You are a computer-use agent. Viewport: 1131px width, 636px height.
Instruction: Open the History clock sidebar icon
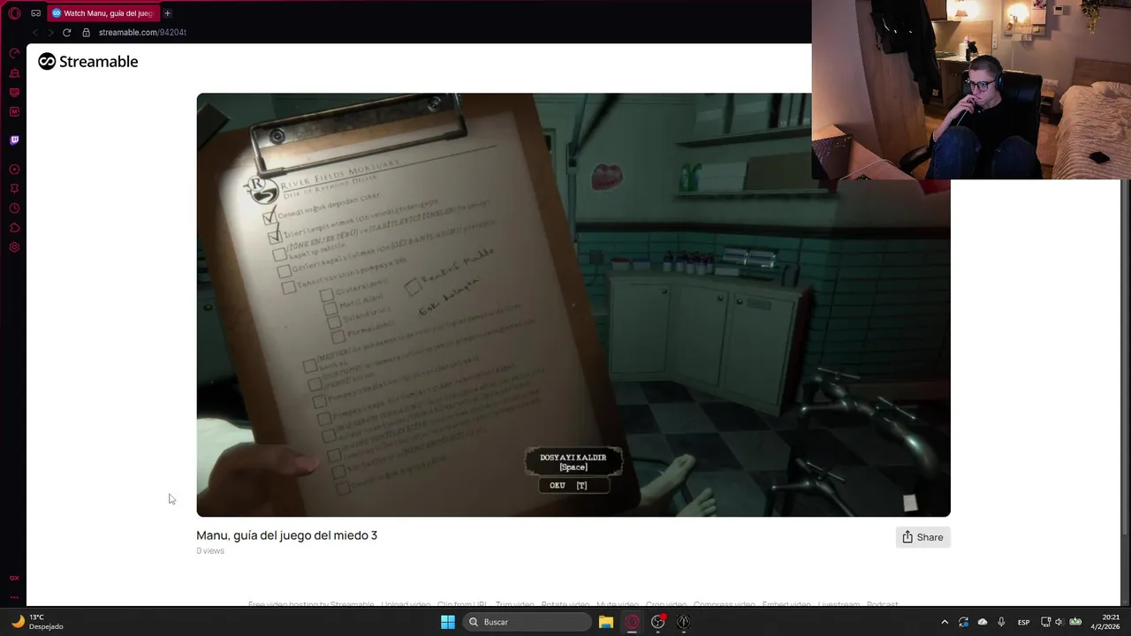pyautogui.click(x=14, y=208)
